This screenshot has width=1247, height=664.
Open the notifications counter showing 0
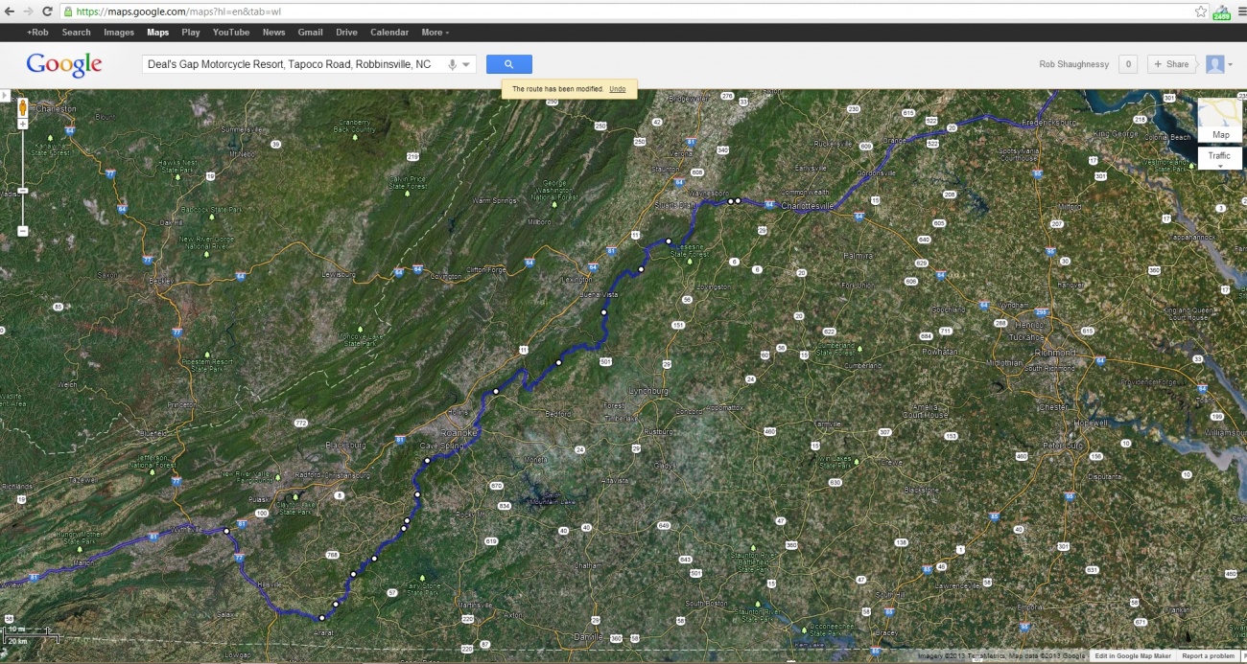click(x=1128, y=64)
